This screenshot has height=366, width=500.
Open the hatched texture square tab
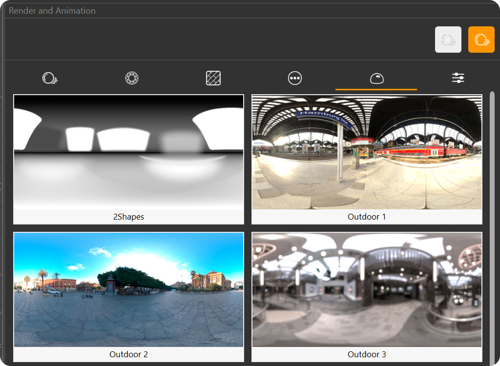213,78
